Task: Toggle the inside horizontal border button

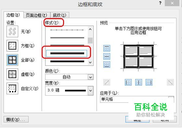Action: (x=107, y=56)
